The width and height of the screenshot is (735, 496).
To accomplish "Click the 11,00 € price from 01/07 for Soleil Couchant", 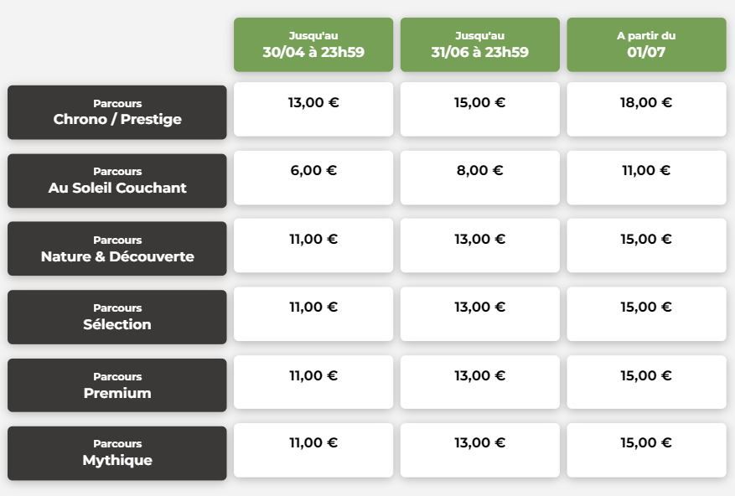I will coord(646,178).
